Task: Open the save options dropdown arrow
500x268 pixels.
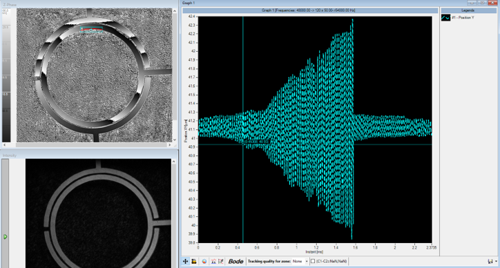Action: 496,262
